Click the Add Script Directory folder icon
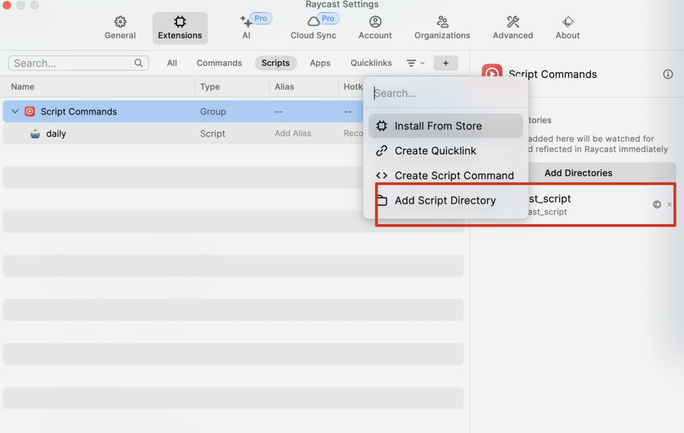Viewport: 684px width, 433px height. [382, 201]
